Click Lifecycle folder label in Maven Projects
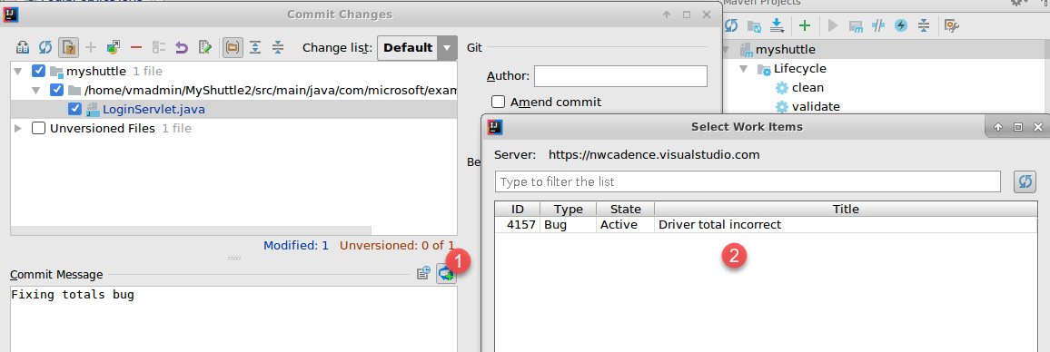The width and height of the screenshot is (1050, 352). [x=800, y=68]
